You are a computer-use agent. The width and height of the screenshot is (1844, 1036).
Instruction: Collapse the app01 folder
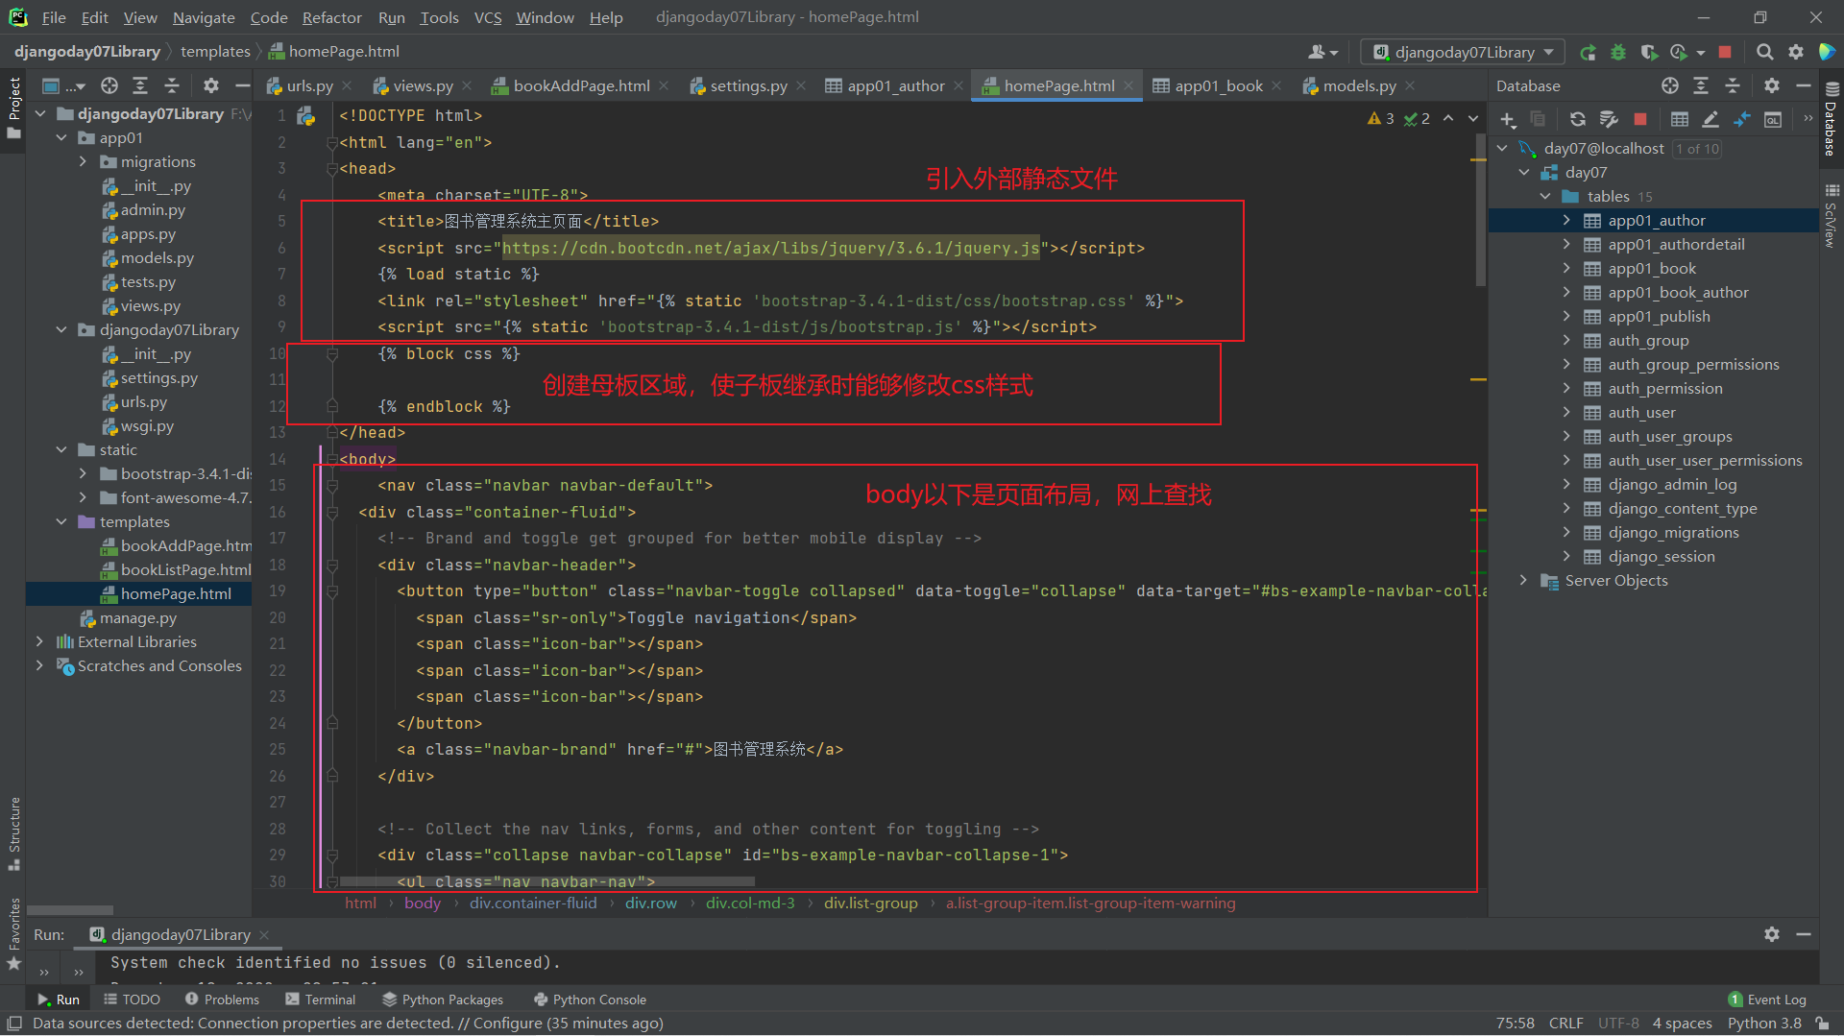coord(61,138)
